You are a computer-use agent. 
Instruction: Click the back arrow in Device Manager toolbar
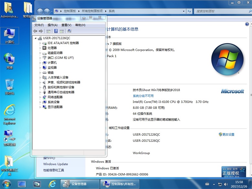tap(35, 31)
